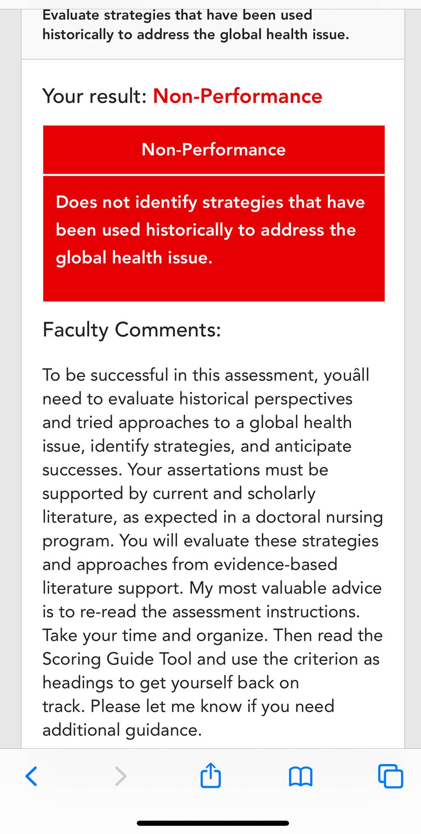This screenshot has height=834, width=421.
Task: Tap the 'global health issue.' text in red box
Action: pos(134,258)
